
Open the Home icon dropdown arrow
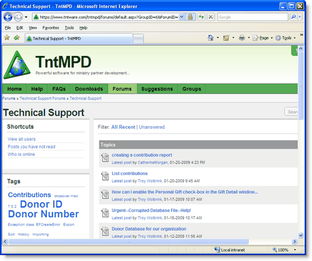click(x=218, y=38)
